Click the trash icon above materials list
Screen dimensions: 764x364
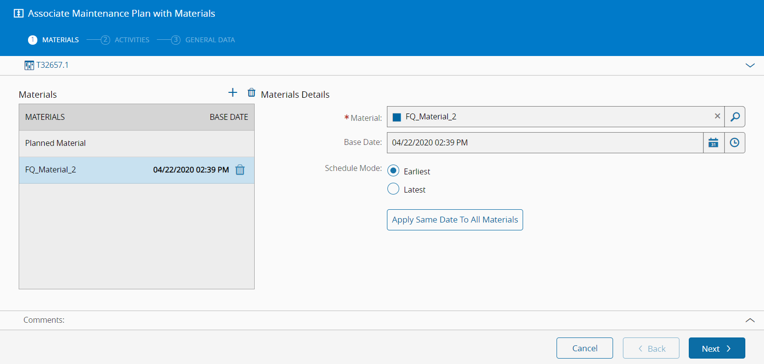coord(251,93)
